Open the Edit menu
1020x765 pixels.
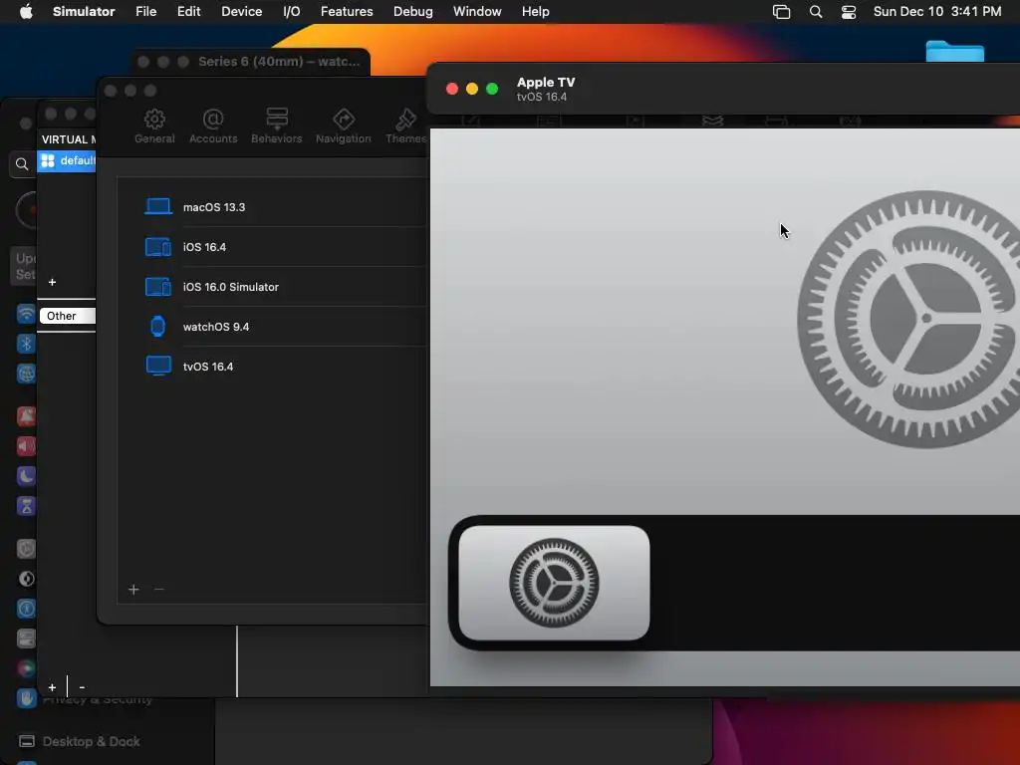tap(188, 12)
